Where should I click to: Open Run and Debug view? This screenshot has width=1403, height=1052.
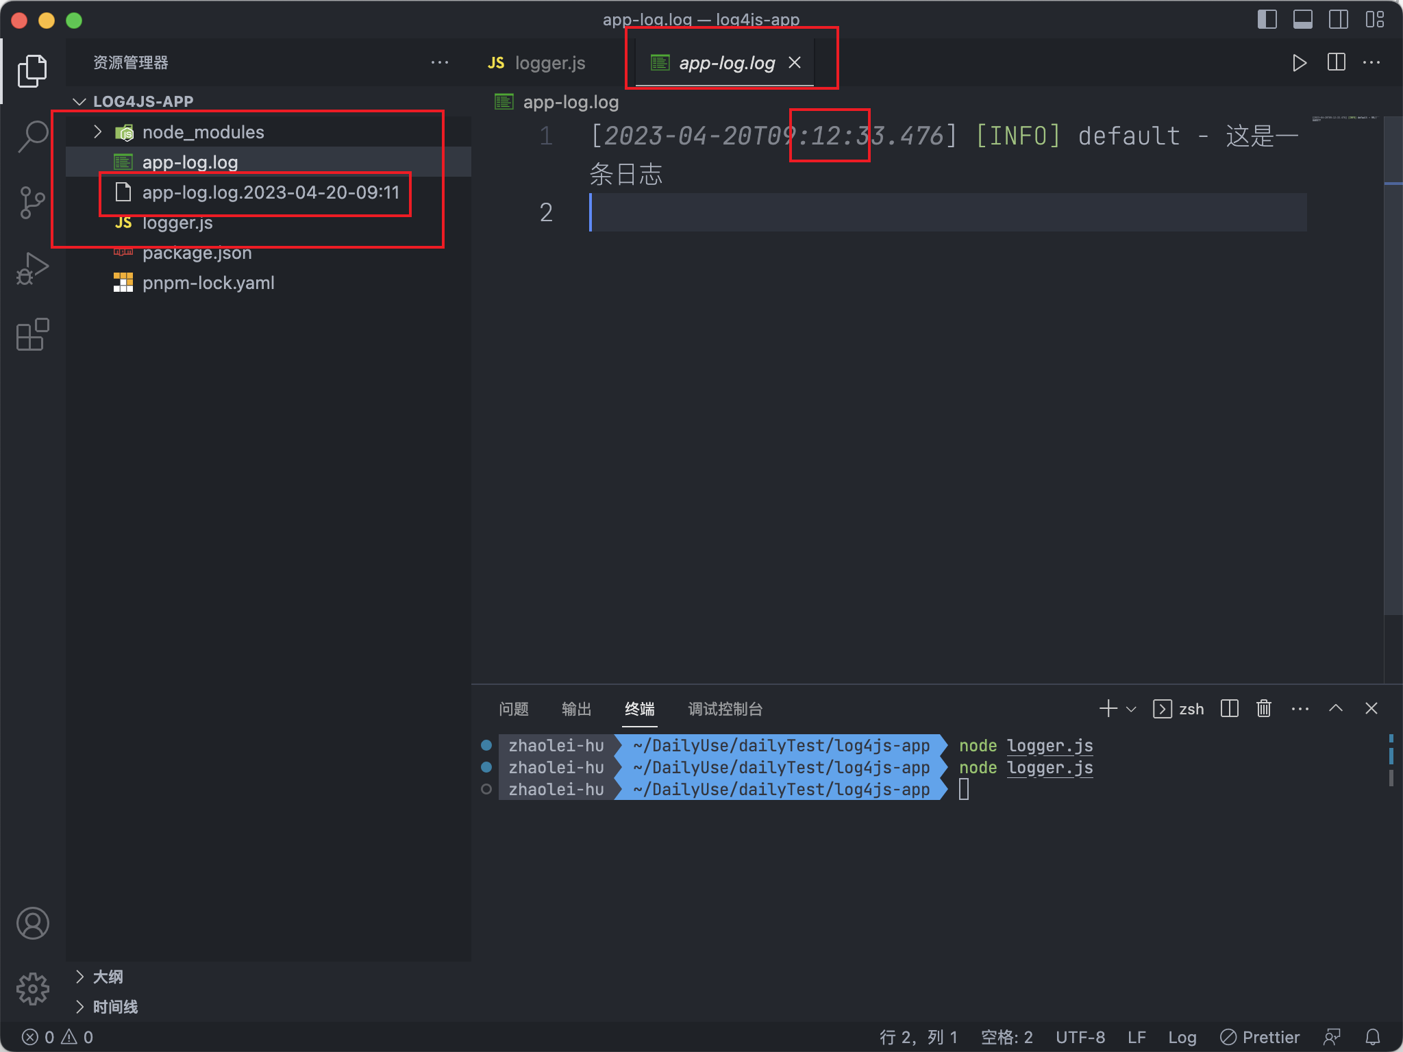pyautogui.click(x=32, y=268)
